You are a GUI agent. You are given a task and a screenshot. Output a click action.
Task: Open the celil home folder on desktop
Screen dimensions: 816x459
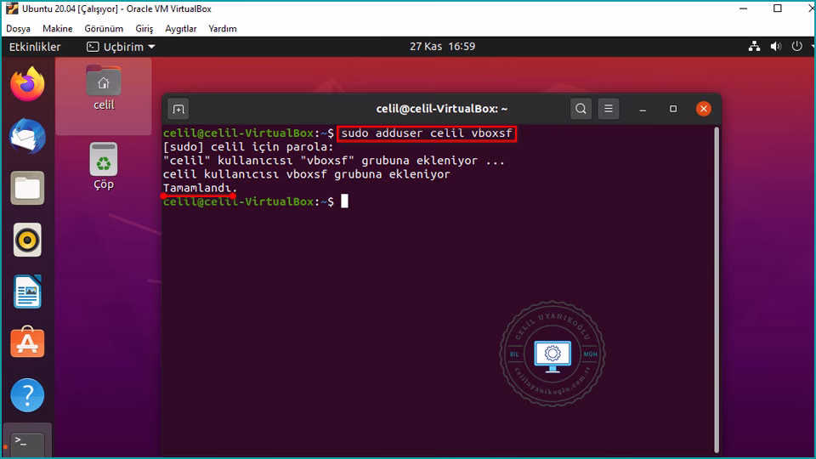click(x=104, y=88)
